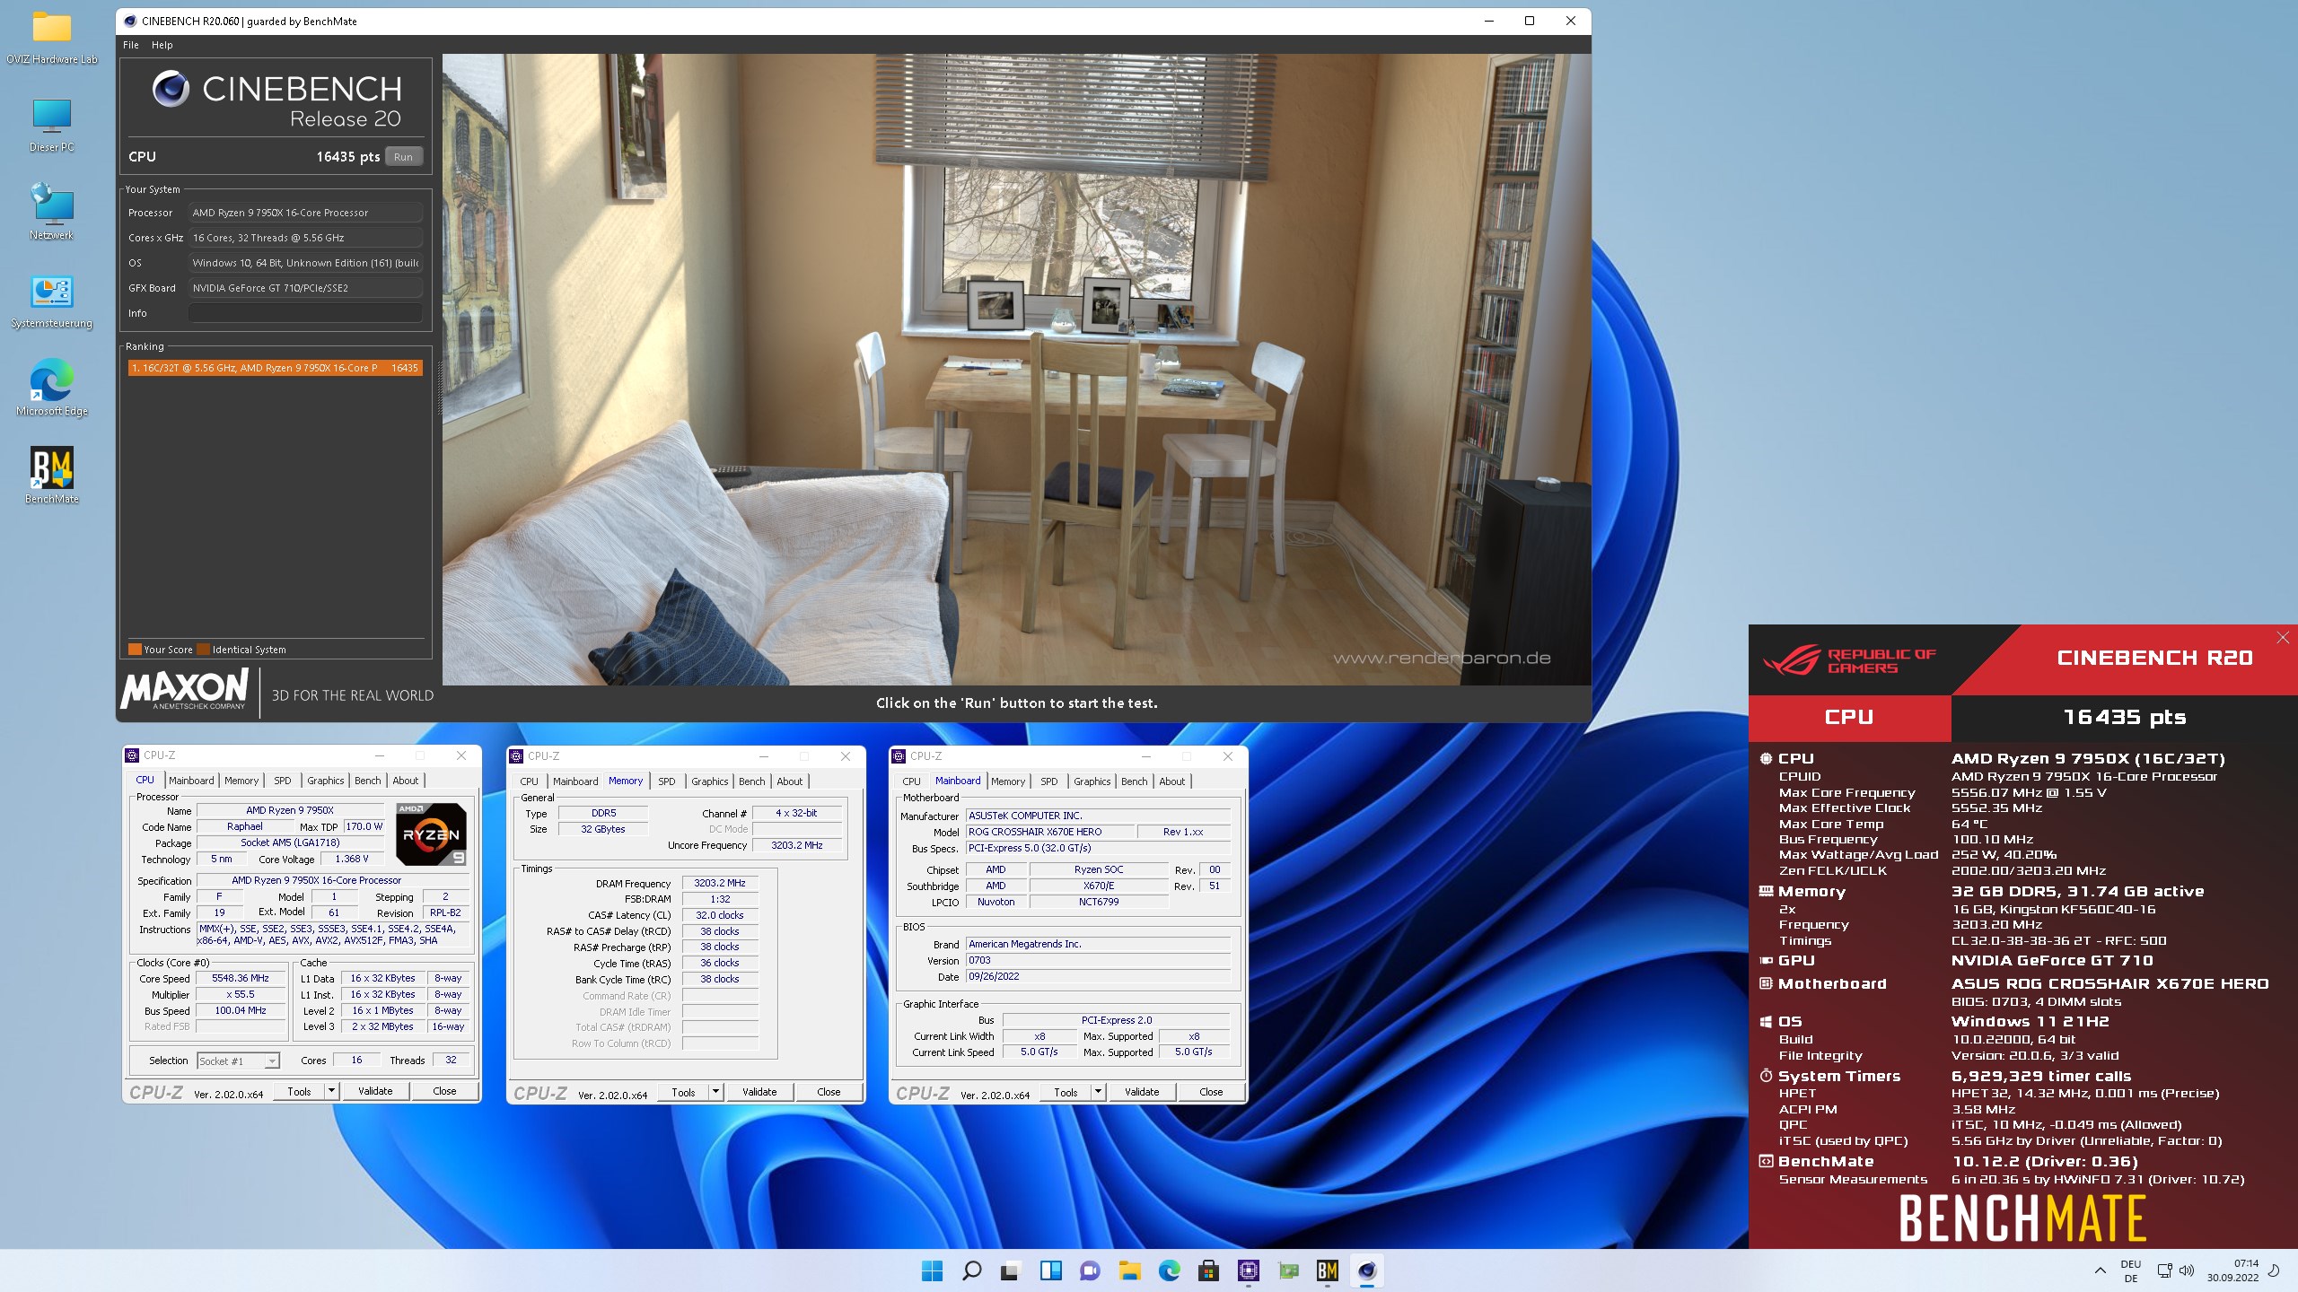Run the Cinebench CPU test
2298x1292 pixels.
click(x=404, y=156)
